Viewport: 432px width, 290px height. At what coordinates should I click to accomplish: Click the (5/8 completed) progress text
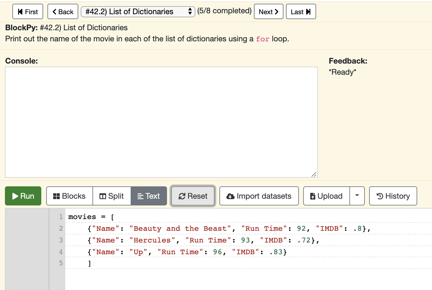tap(224, 11)
